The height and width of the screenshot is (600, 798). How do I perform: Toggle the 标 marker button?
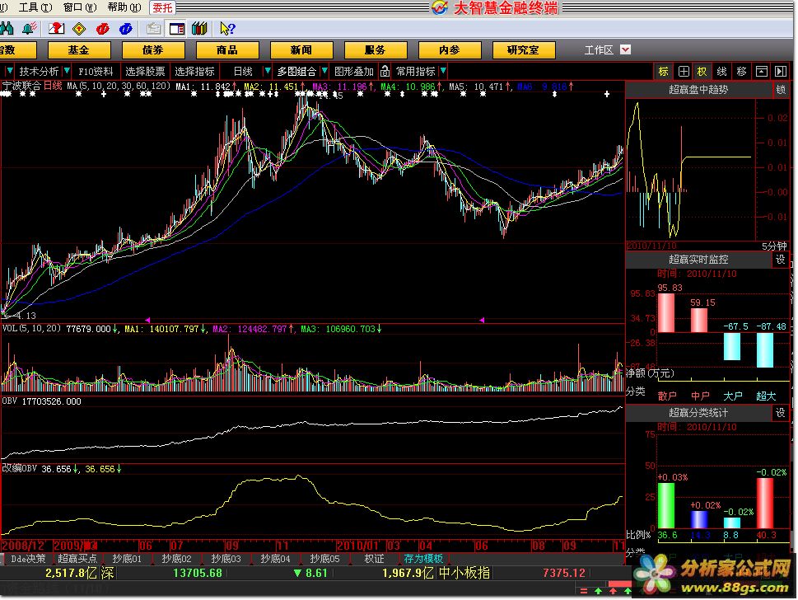click(663, 72)
